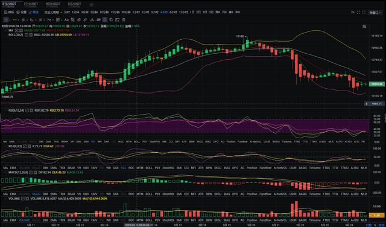
Task: Expand the trend line tool dropdown arrow
Action: coord(19,20)
